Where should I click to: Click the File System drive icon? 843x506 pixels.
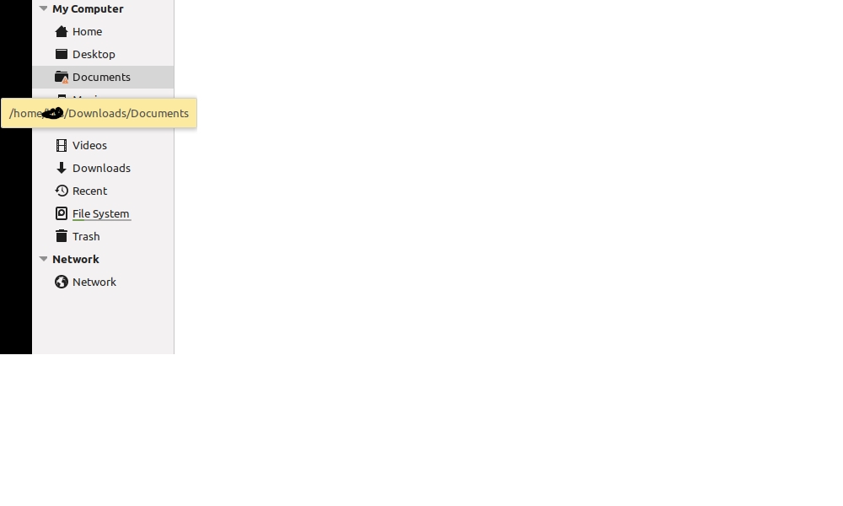click(x=62, y=213)
